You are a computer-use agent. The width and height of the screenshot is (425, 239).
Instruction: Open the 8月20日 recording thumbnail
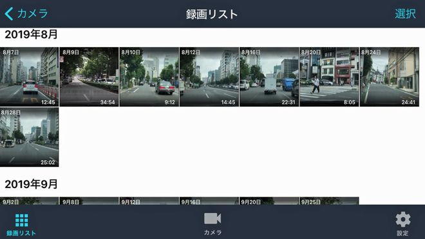click(x=329, y=77)
